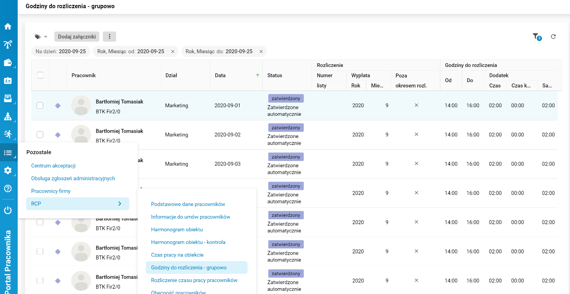Screen dimensions: 570x294
Task: Expand the tag labels dropdown
Action: [41, 37]
